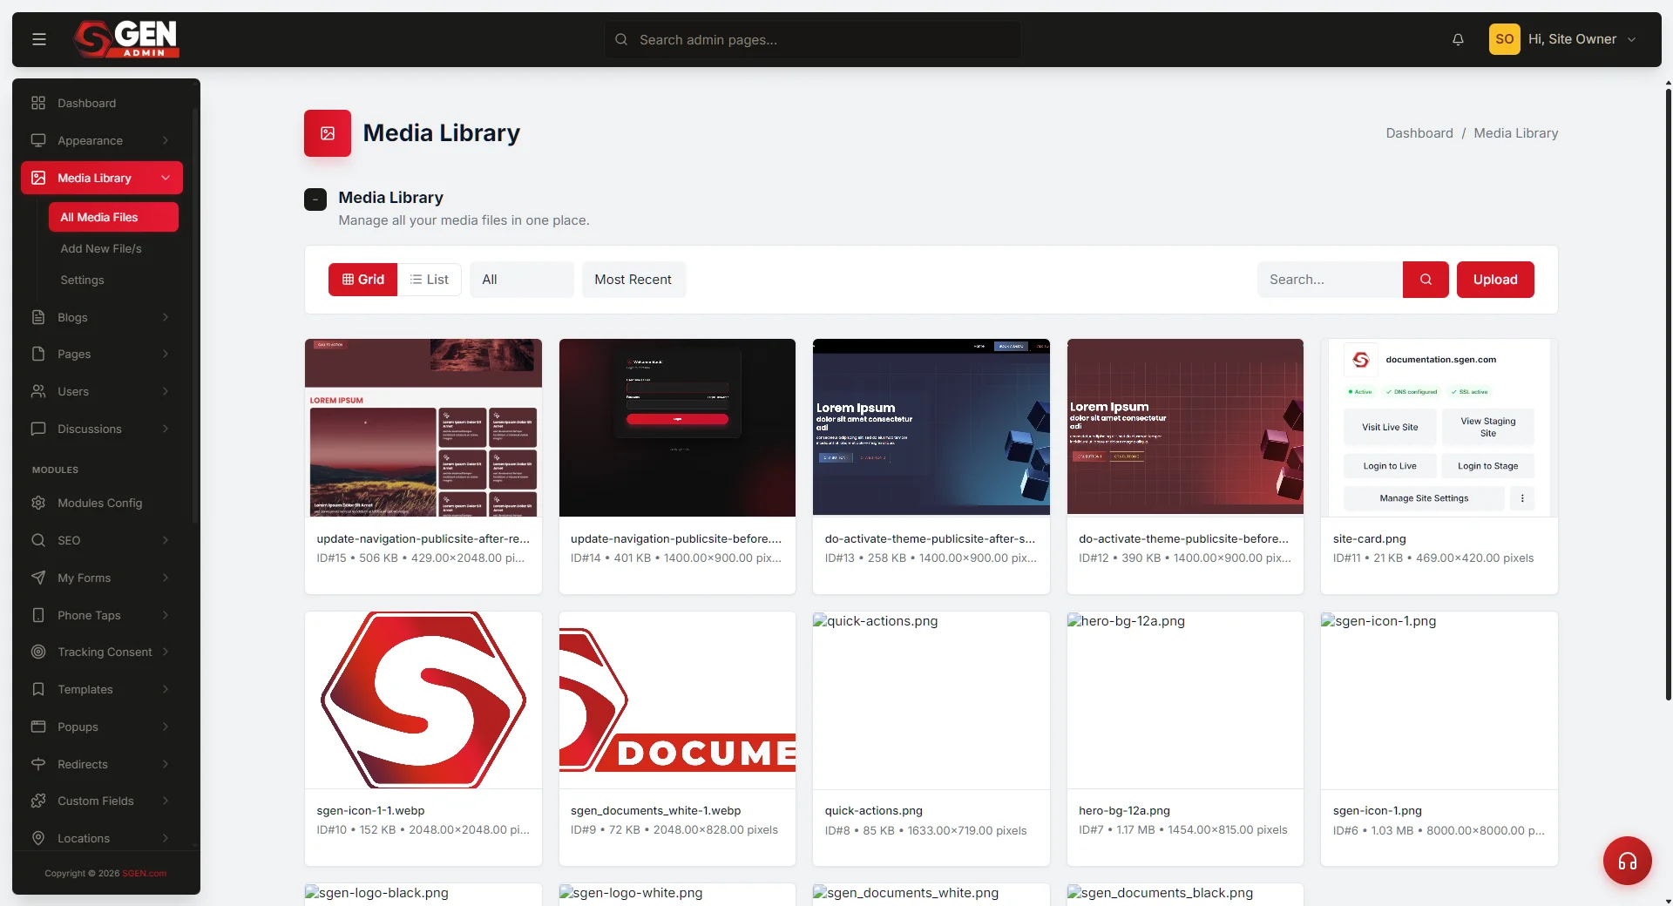Open the Templates menu item
This screenshot has width=1673, height=906.
[x=102, y=689]
